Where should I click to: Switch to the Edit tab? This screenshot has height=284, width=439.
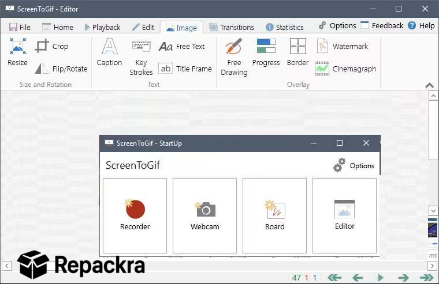[143, 28]
